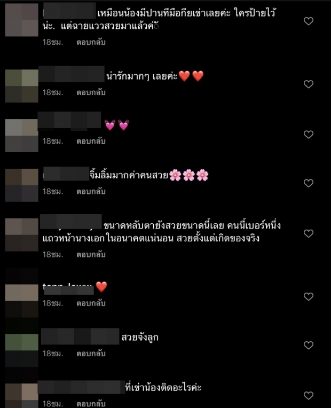Open blurred username beside สวยจังลูก
The width and height of the screenshot is (331, 408).
pyautogui.click(x=80, y=336)
